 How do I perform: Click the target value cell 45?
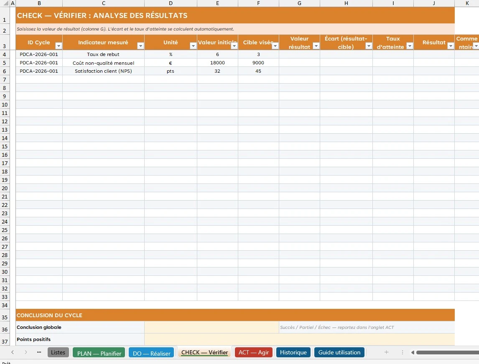click(x=258, y=71)
